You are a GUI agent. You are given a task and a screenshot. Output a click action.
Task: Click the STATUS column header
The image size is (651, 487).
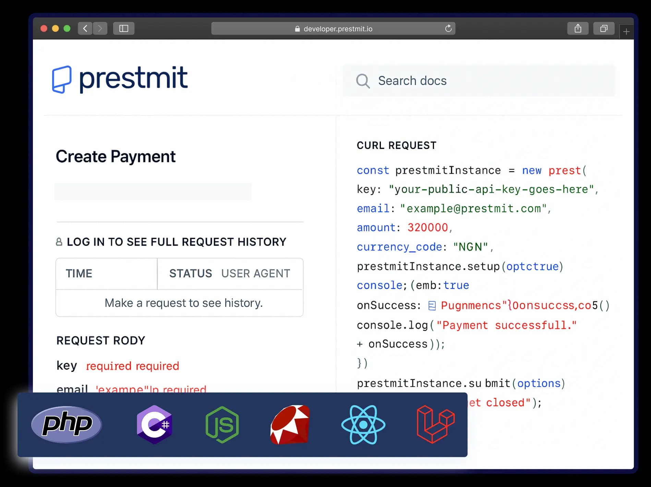(191, 273)
